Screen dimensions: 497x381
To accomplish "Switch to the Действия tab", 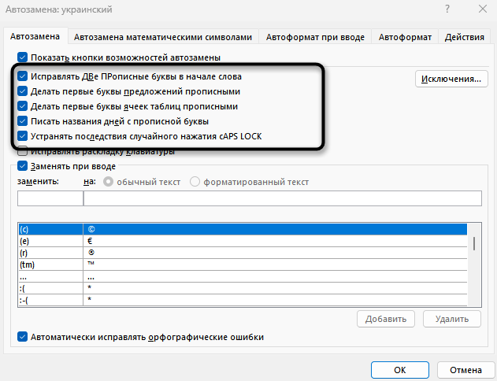I will [x=465, y=37].
